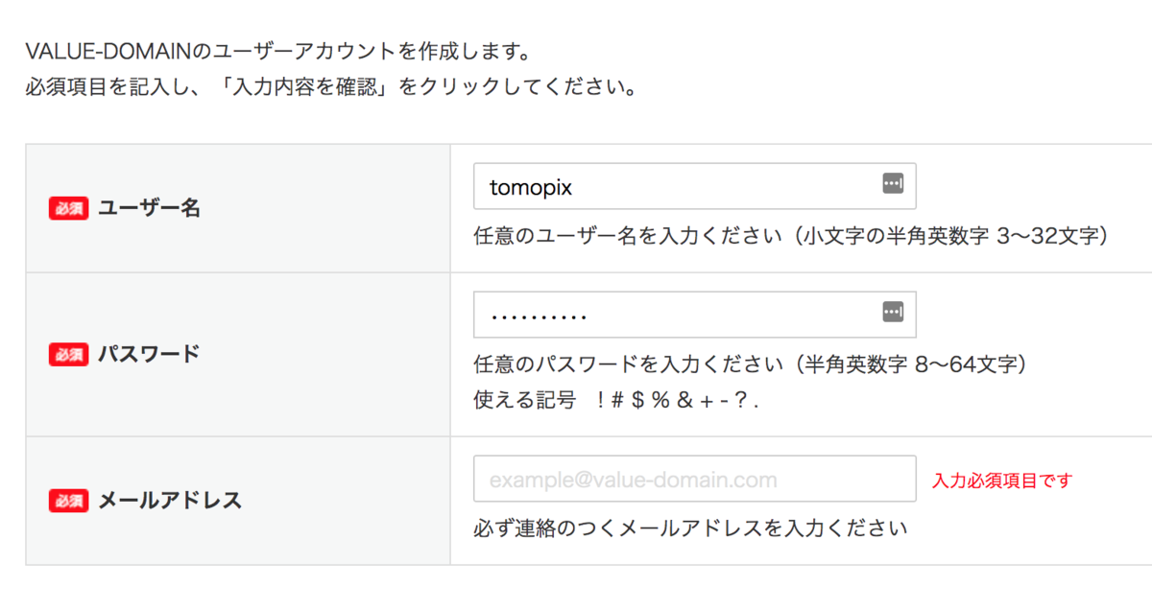
Task: Click the メールアドレス label text
Action: 170,500
